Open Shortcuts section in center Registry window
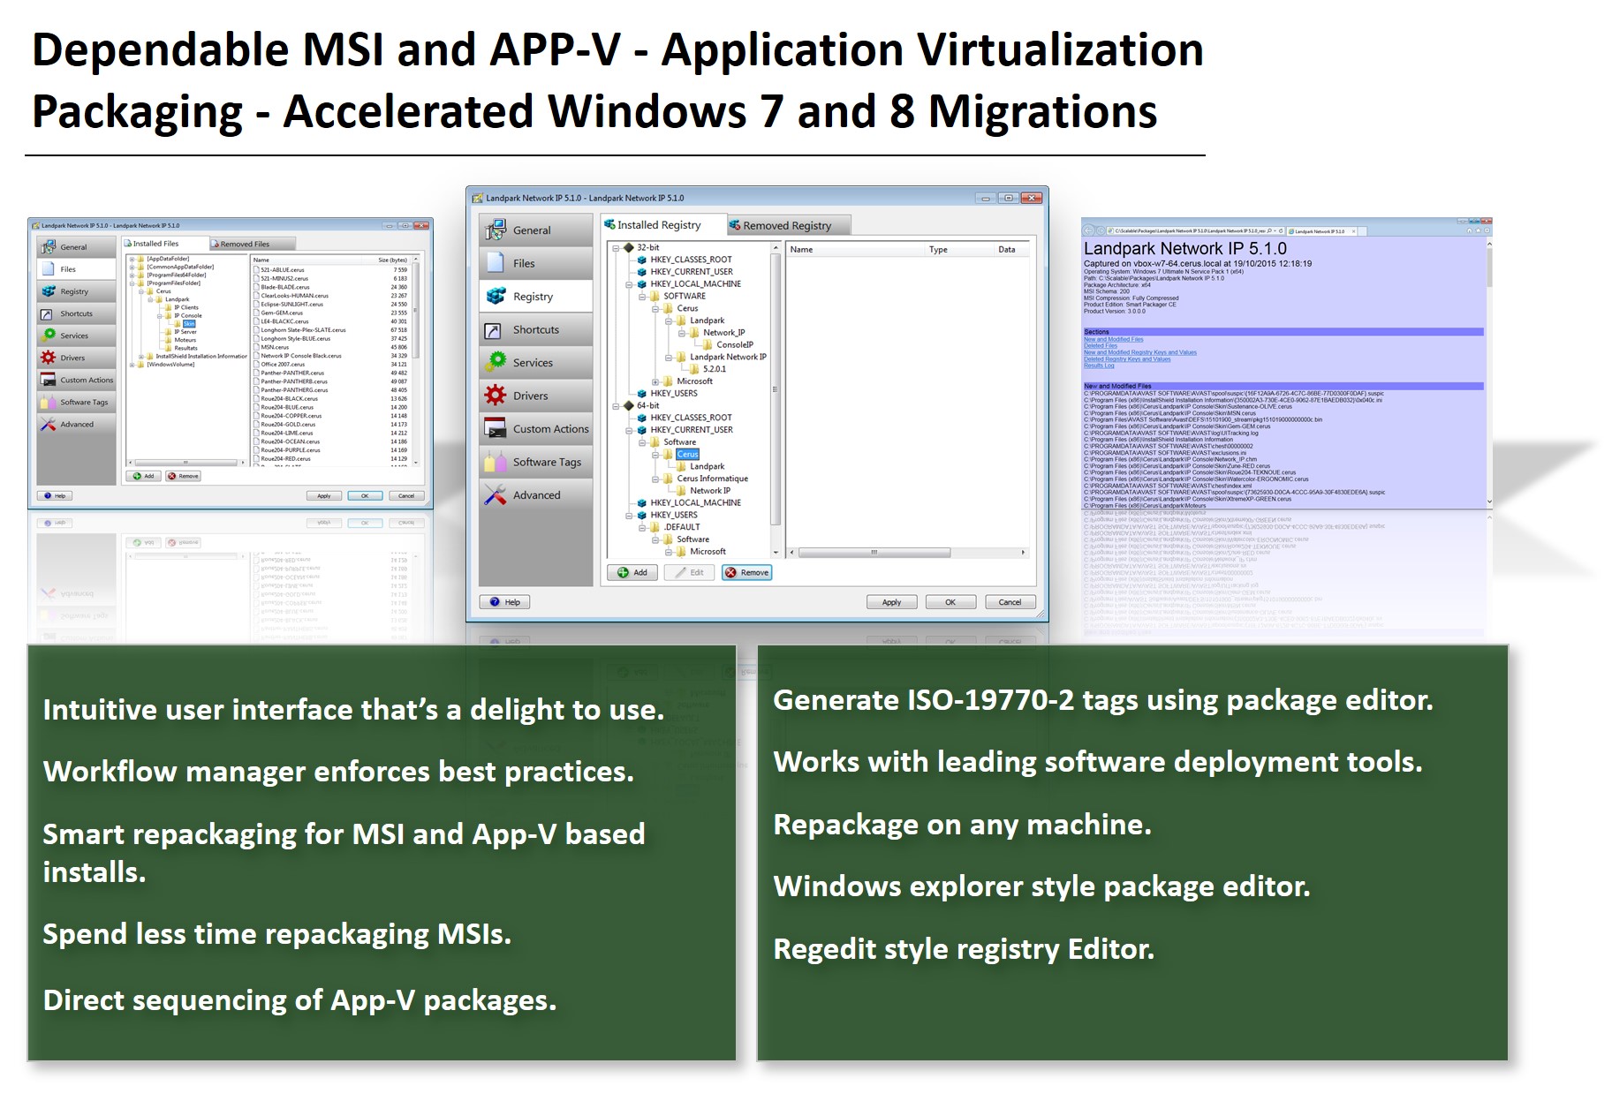 [x=535, y=329]
